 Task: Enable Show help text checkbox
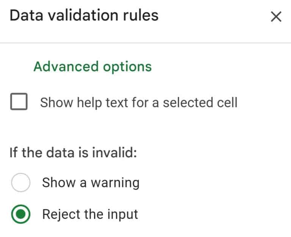pyautogui.click(x=19, y=102)
